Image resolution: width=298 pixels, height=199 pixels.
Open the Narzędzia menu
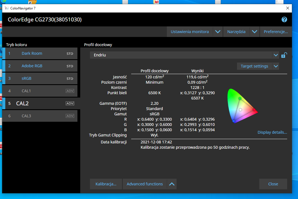[236, 32]
